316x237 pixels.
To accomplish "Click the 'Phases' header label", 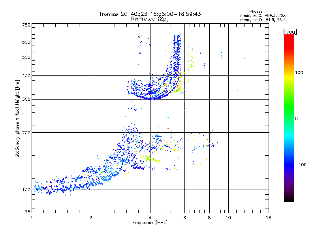I will [x=256, y=11].
